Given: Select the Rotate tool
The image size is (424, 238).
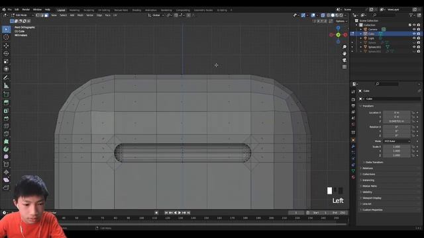Looking at the screenshot, I should click(x=6, y=54).
